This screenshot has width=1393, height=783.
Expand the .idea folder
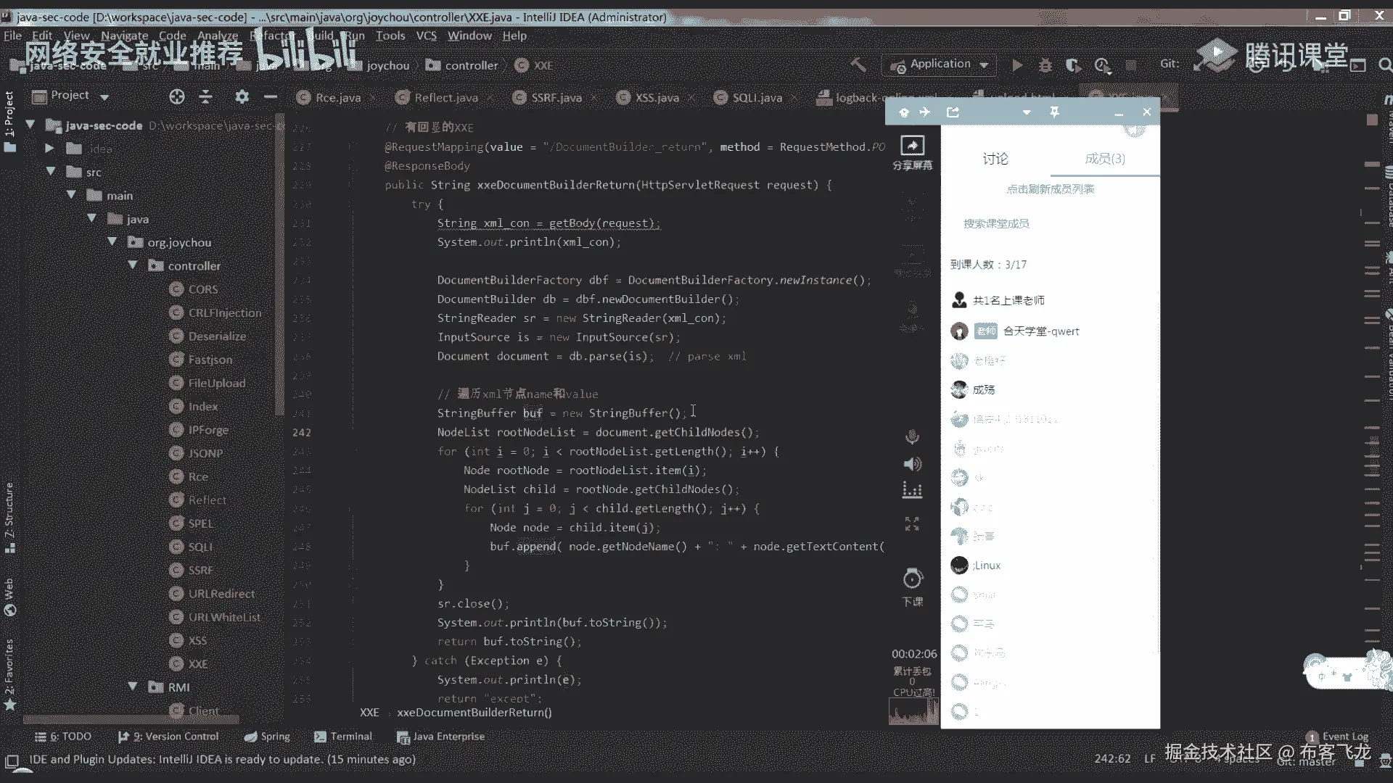click(x=49, y=149)
